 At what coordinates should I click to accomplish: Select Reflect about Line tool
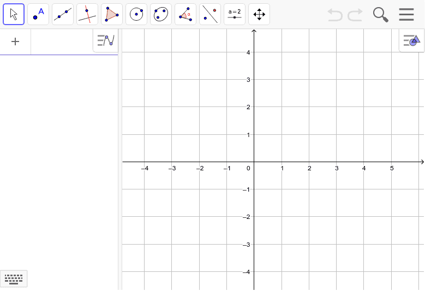coord(210,14)
